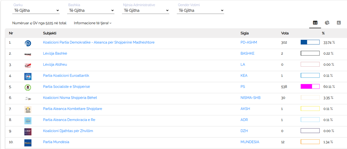Click the AKSH yellow progress bar
The height and width of the screenshot is (149, 347).
coord(310,108)
